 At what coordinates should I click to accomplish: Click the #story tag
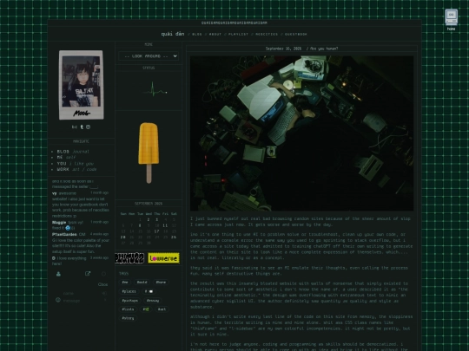pos(128,318)
